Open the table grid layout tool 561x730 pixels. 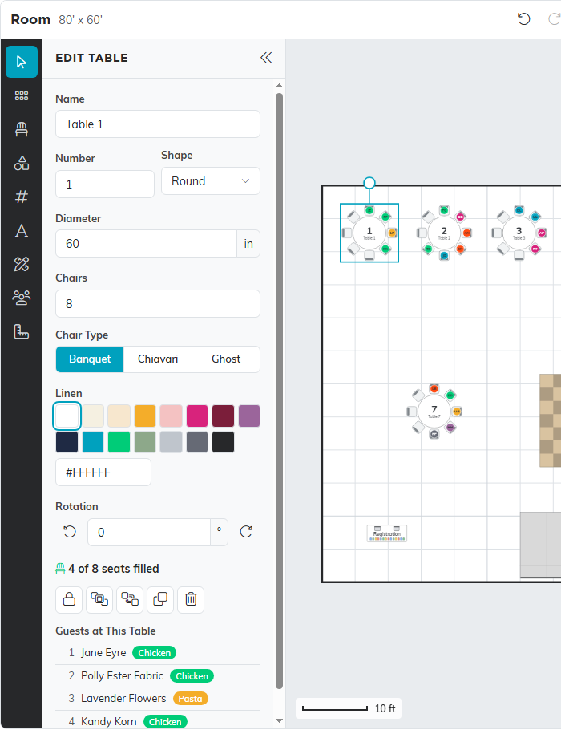(x=22, y=96)
